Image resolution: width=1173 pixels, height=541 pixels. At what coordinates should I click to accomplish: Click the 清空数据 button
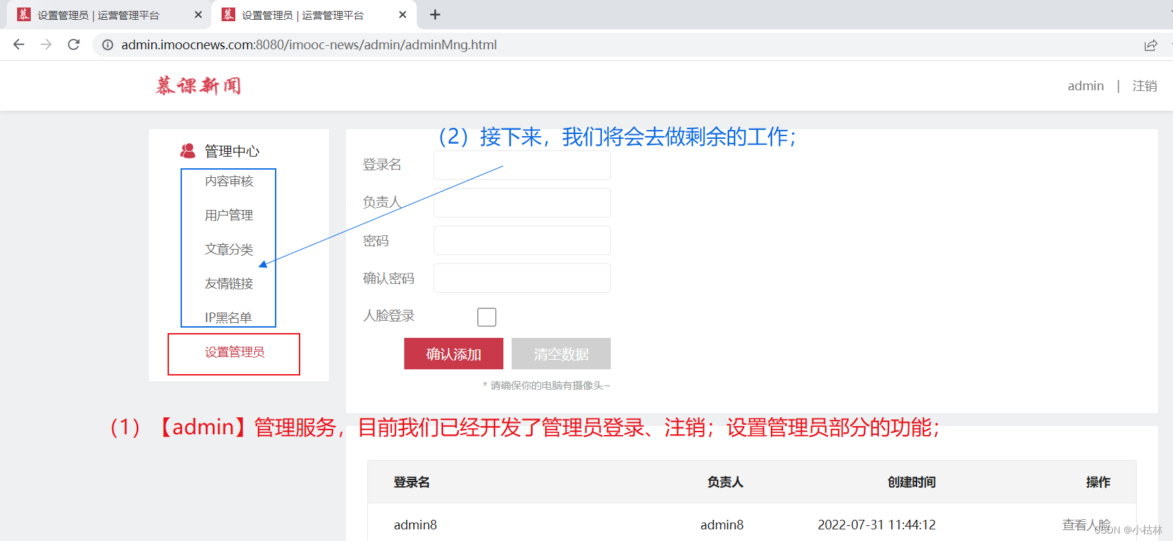click(x=561, y=354)
